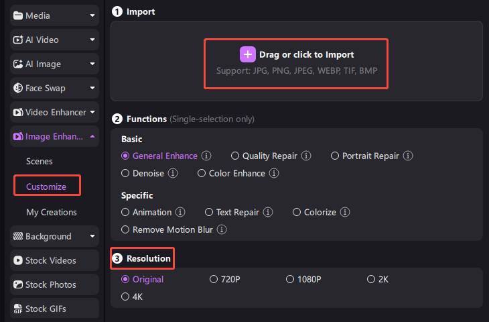489x322 pixels.
Task: Click the Stock Photos icon
Action: tap(18, 284)
